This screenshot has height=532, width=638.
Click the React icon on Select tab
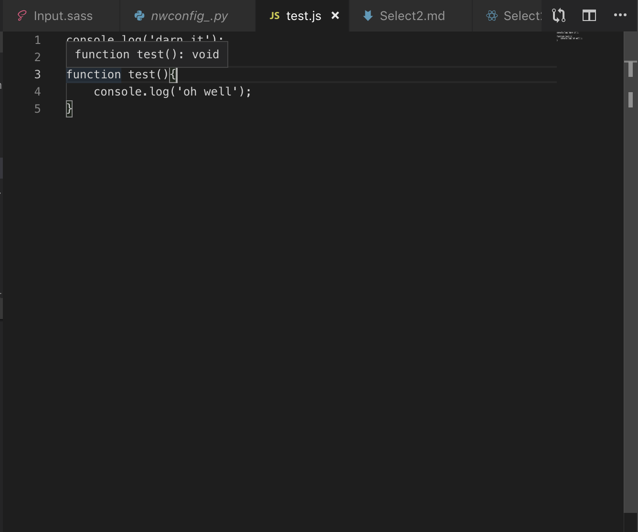492,16
